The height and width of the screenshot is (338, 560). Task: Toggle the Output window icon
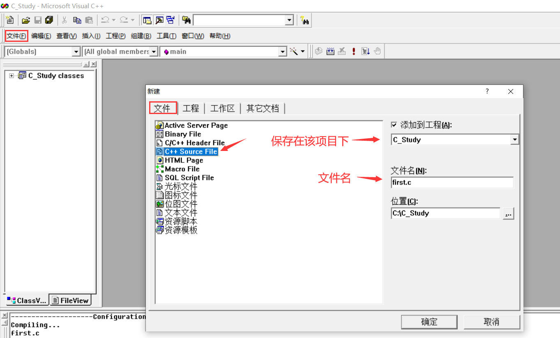[x=159, y=20]
